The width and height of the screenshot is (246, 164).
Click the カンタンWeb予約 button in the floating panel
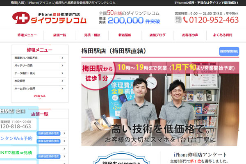click(18, 139)
